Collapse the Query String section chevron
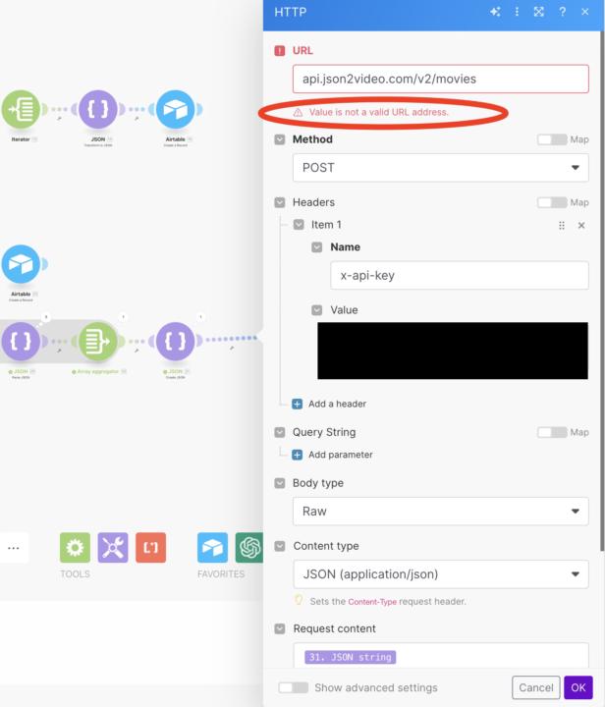 280,432
